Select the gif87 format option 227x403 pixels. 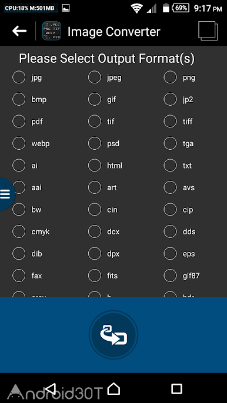pyautogui.click(x=182, y=276)
